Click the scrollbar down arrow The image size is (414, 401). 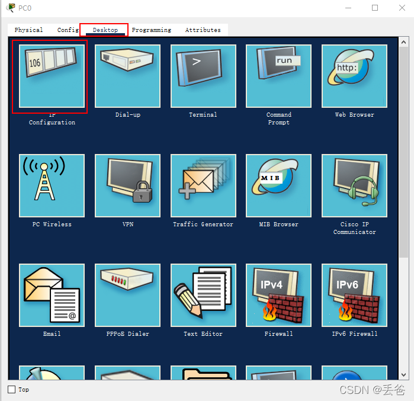(x=403, y=374)
